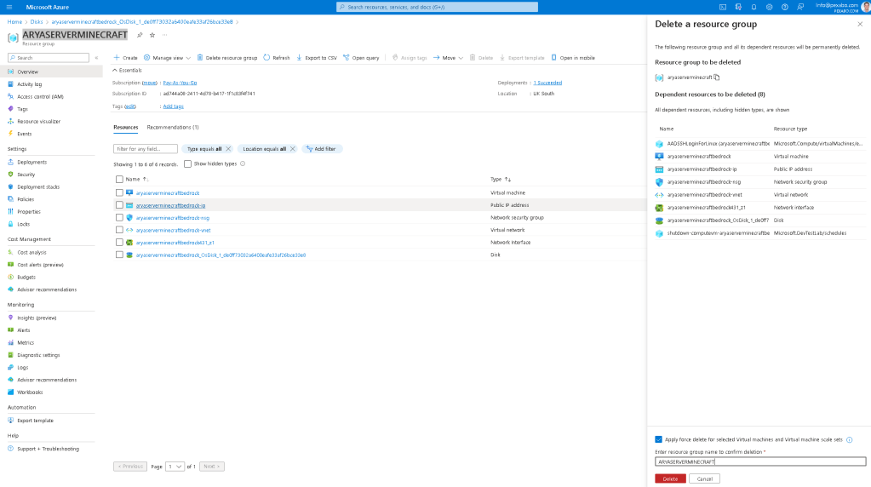Open aryaserverminecraftbedrock-vnet resource link
Image resolution: width=871 pixels, height=487 pixels.
click(174, 231)
